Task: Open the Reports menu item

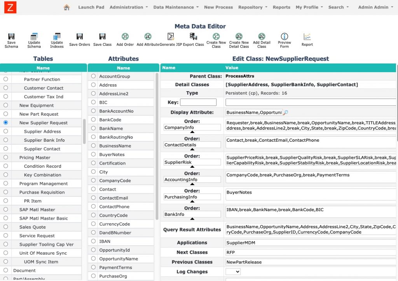Action: tap(281, 7)
